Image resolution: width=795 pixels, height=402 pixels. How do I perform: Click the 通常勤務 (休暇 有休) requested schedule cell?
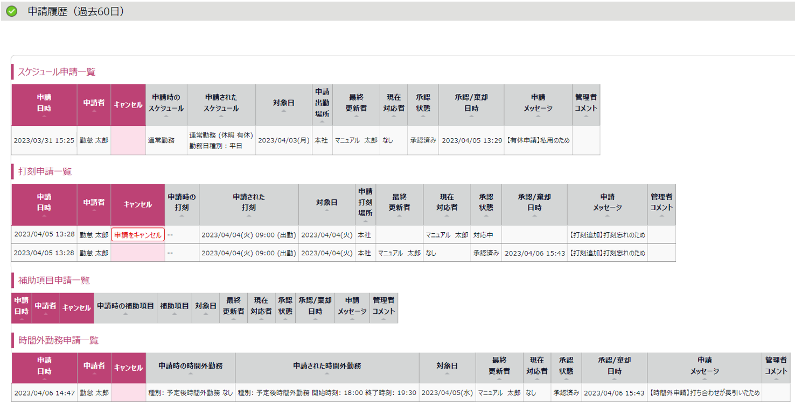(x=221, y=140)
